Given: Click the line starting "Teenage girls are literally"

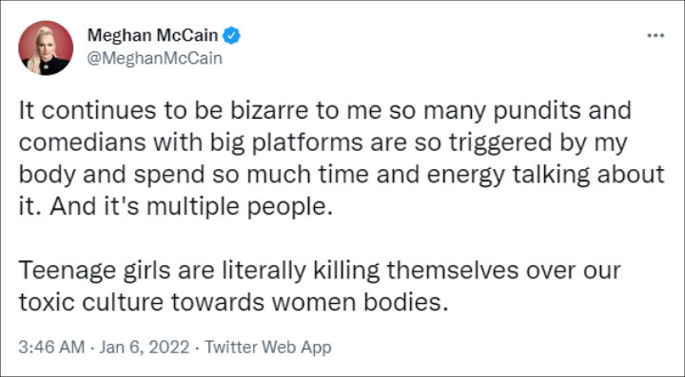Looking at the screenshot, I should click(x=320, y=271).
